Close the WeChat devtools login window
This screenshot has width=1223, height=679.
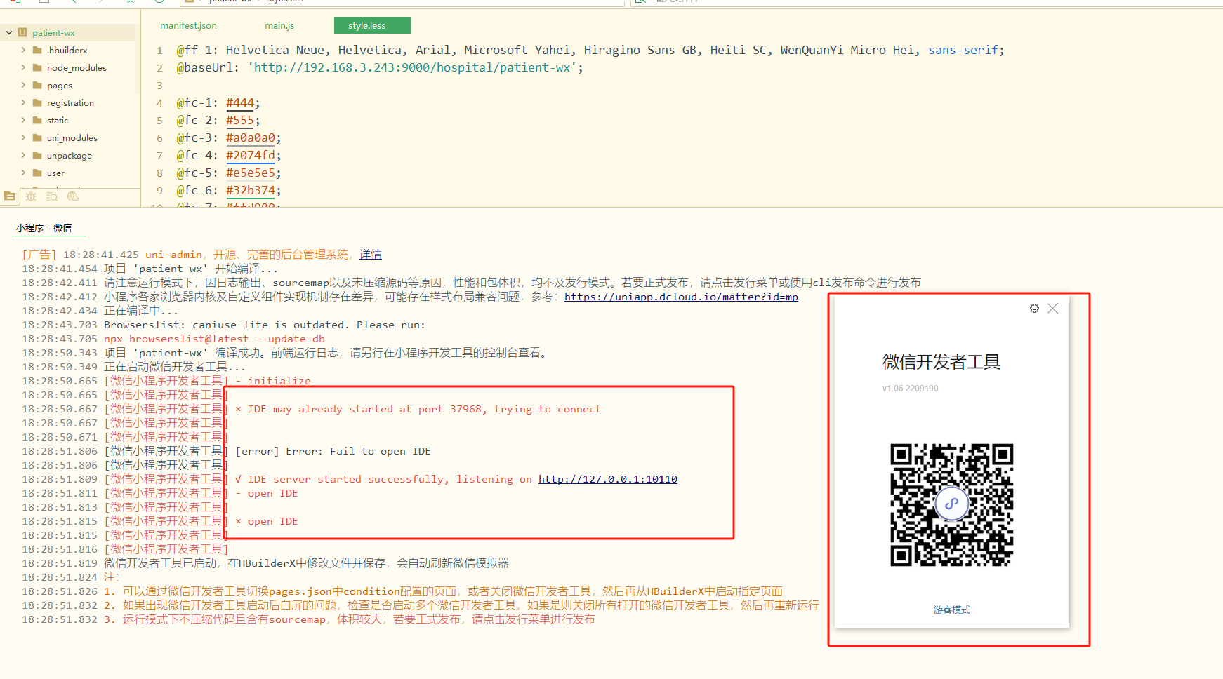(1052, 309)
